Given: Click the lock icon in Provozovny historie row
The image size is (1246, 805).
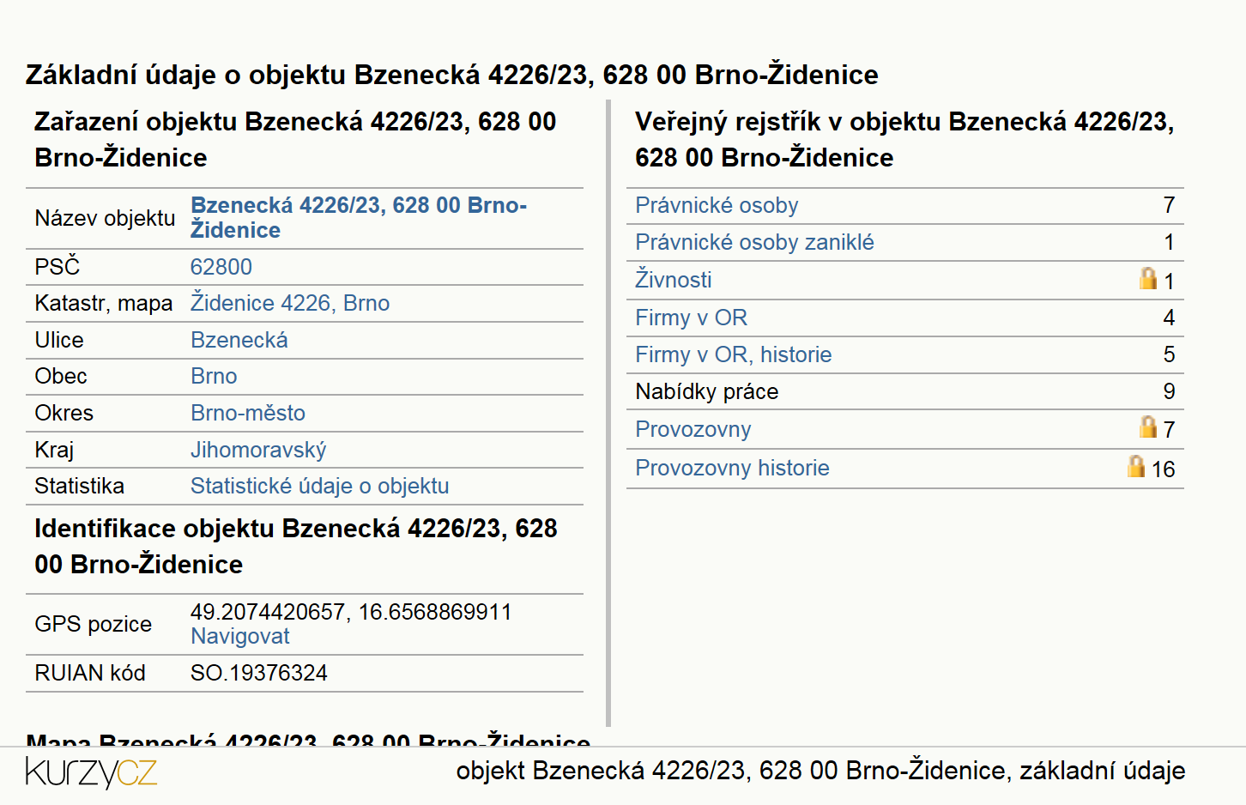Looking at the screenshot, I should coord(1135,466).
